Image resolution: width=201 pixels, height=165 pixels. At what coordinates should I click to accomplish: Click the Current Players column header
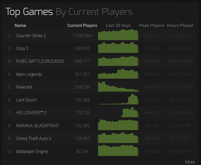click(x=82, y=25)
